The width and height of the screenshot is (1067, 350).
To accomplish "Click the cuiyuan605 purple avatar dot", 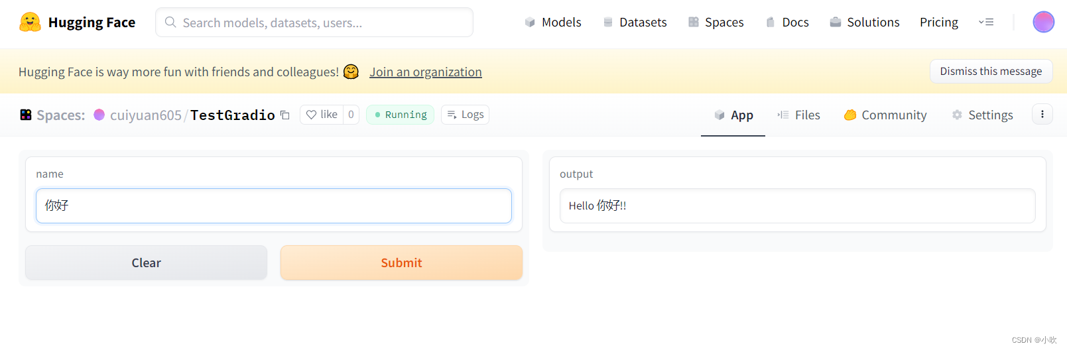I will [99, 115].
